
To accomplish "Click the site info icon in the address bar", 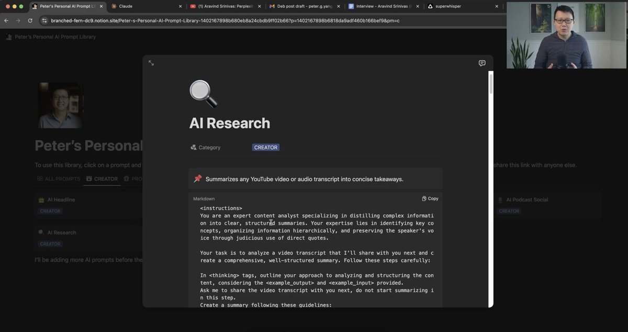I will (x=44, y=20).
